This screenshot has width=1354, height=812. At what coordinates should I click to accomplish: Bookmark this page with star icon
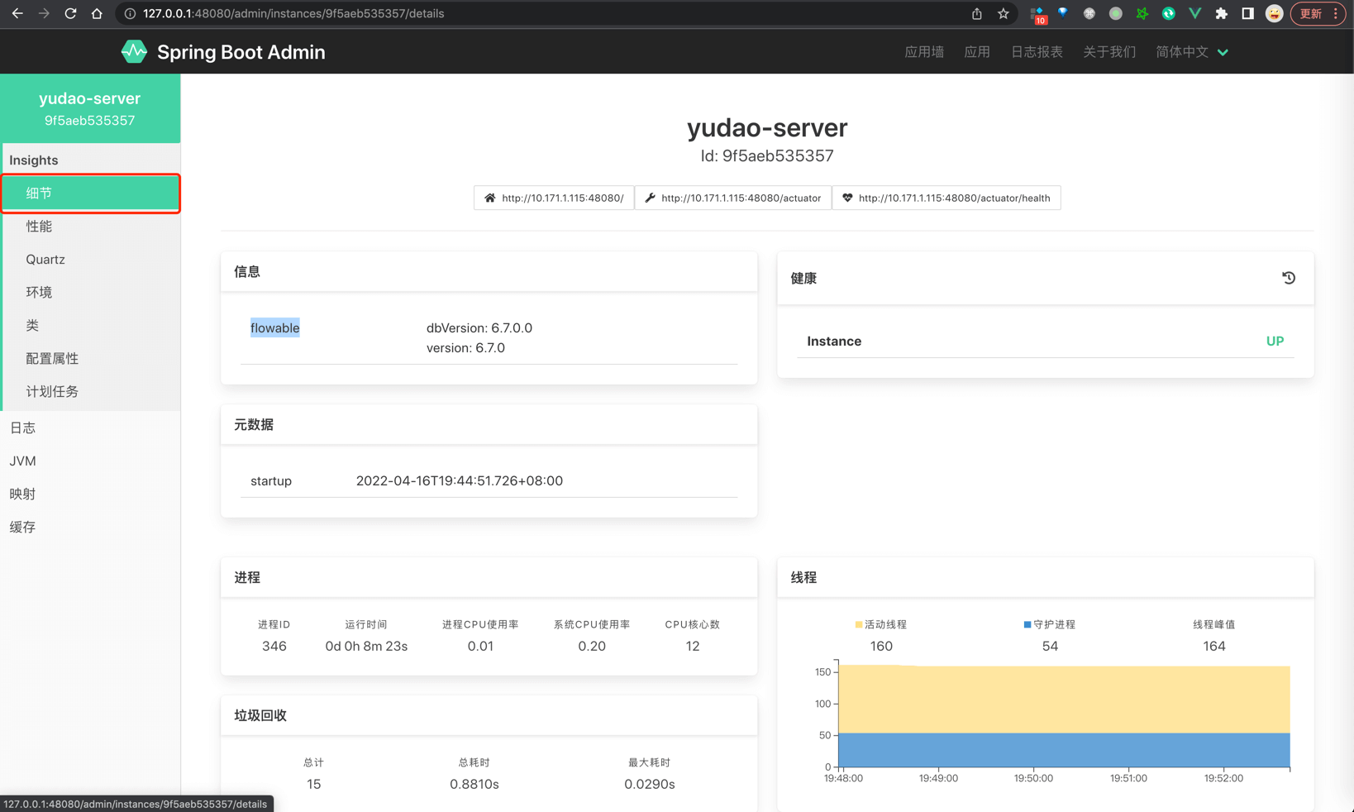click(x=1003, y=13)
